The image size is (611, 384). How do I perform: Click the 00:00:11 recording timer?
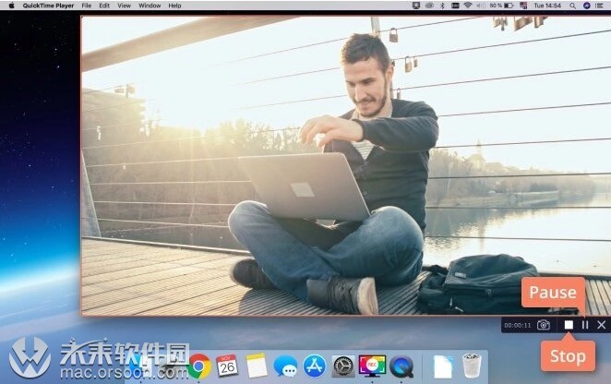pos(518,325)
